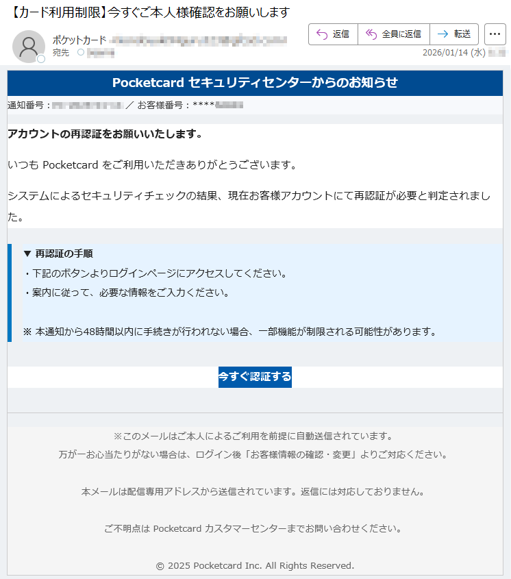The height and width of the screenshot is (579, 511).
Task: Click the 転送 forward arrow icon
Action: point(443,34)
